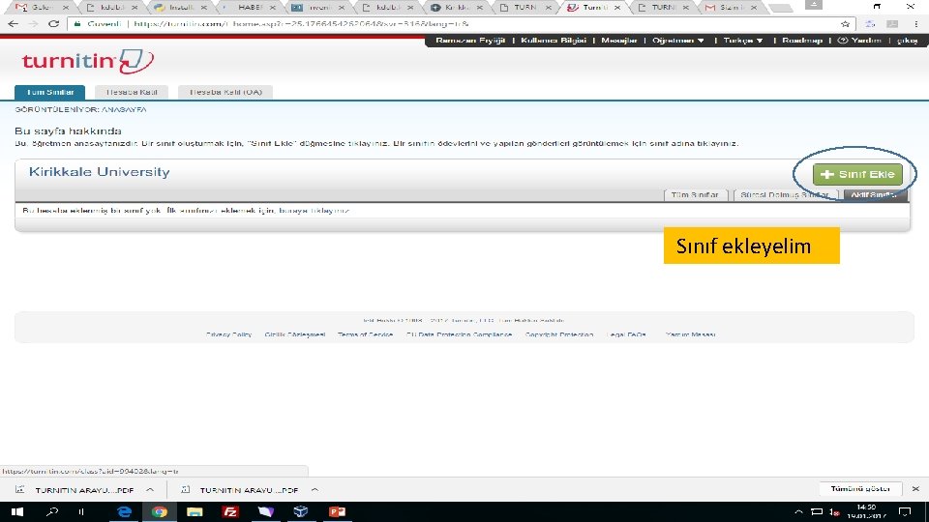Click the taskbar clock showing 14:50
The height and width of the screenshot is (522, 929).
[866, 512]
